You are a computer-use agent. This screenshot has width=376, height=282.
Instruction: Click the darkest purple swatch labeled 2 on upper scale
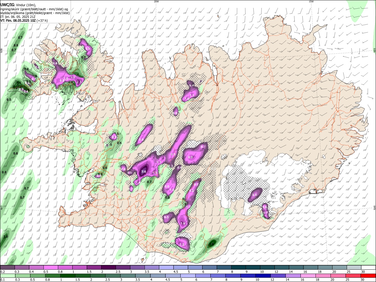(x=108, y=267)
